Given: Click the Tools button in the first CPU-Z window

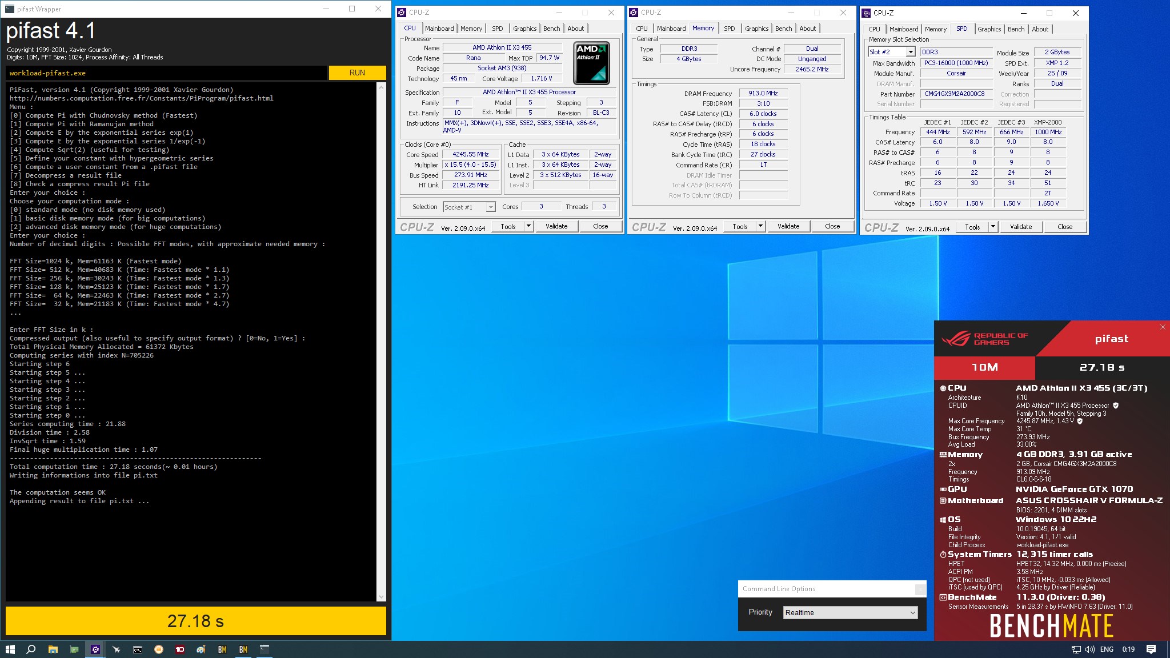Looking at the screenshot, I should 508,226.
